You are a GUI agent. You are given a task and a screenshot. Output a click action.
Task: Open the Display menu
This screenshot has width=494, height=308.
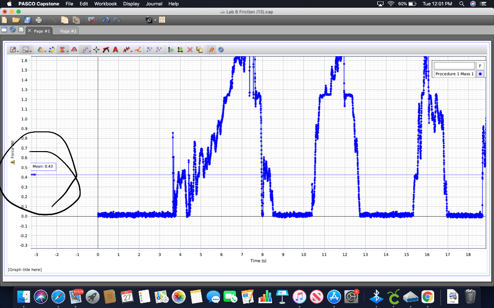click(131, 4)
